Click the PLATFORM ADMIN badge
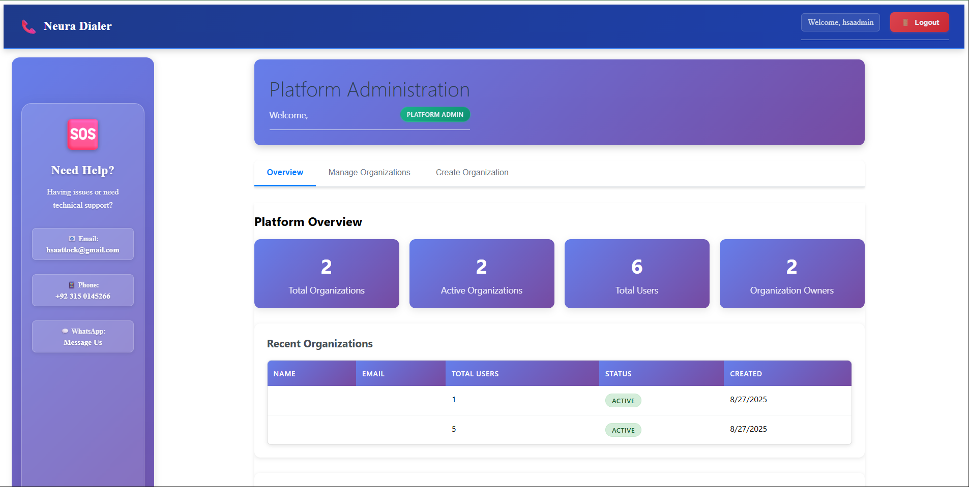 pos(435,115)
